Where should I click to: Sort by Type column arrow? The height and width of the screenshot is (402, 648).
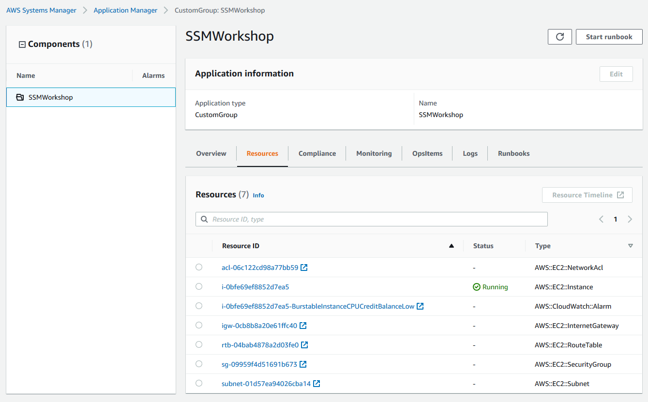(630, 246)
